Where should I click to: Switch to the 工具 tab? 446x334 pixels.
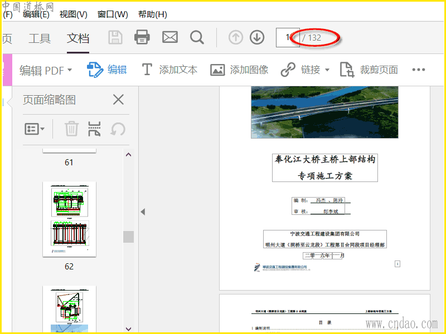point(40,38)
